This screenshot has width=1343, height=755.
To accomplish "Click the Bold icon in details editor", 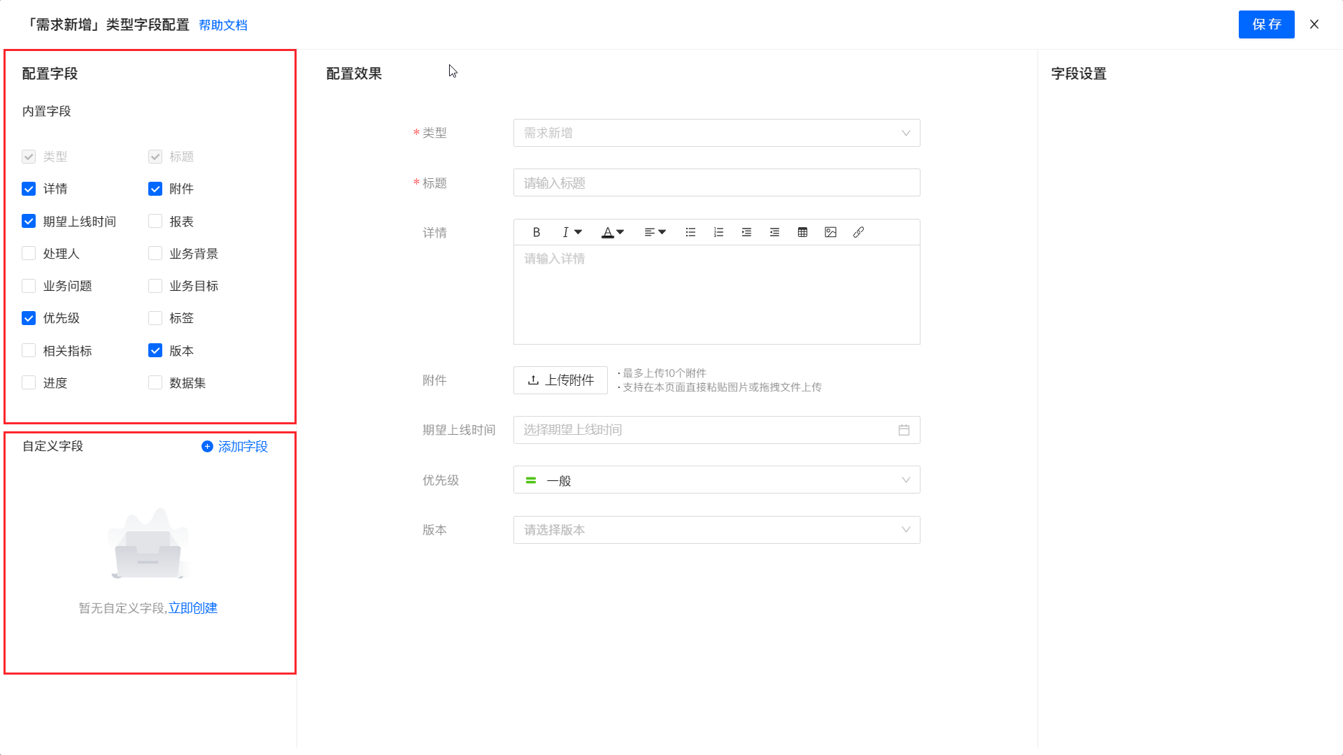I will pyautogui.click(x=537, y=232).
